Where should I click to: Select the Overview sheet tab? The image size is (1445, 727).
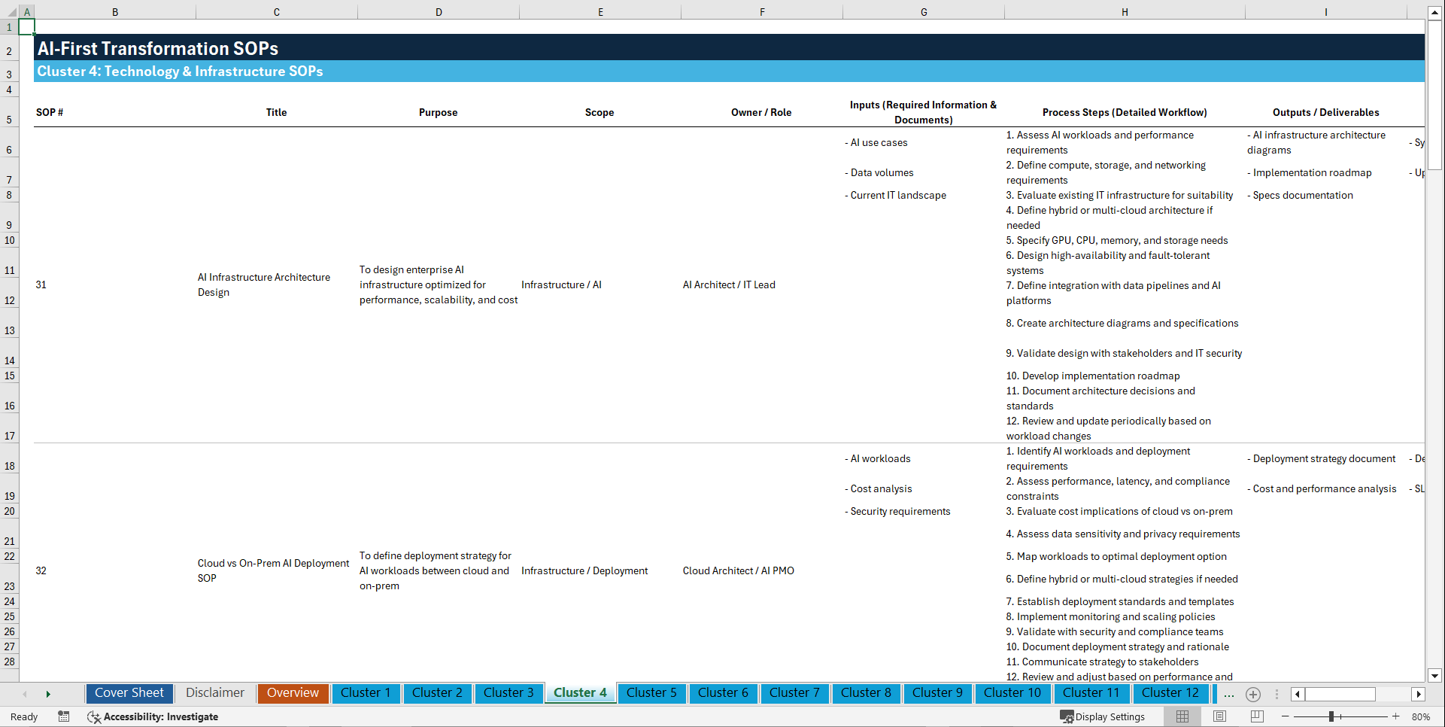pos(293,693)
